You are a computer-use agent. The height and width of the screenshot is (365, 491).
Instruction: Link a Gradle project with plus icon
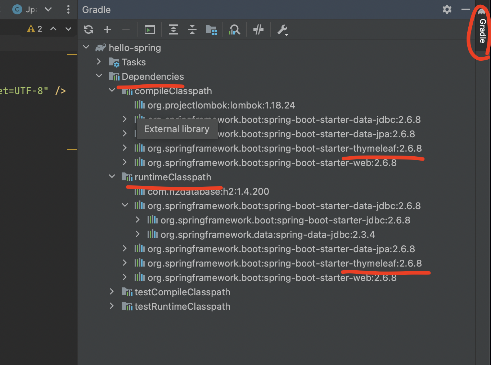pyautogui.click(x=107, y=29)
